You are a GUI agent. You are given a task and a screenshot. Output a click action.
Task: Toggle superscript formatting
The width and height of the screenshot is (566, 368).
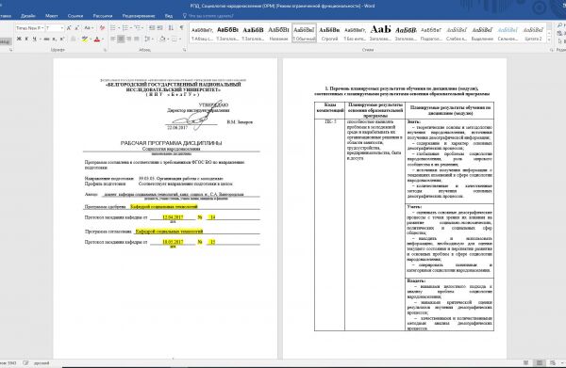pyautogui.click(x=61, y=39)
